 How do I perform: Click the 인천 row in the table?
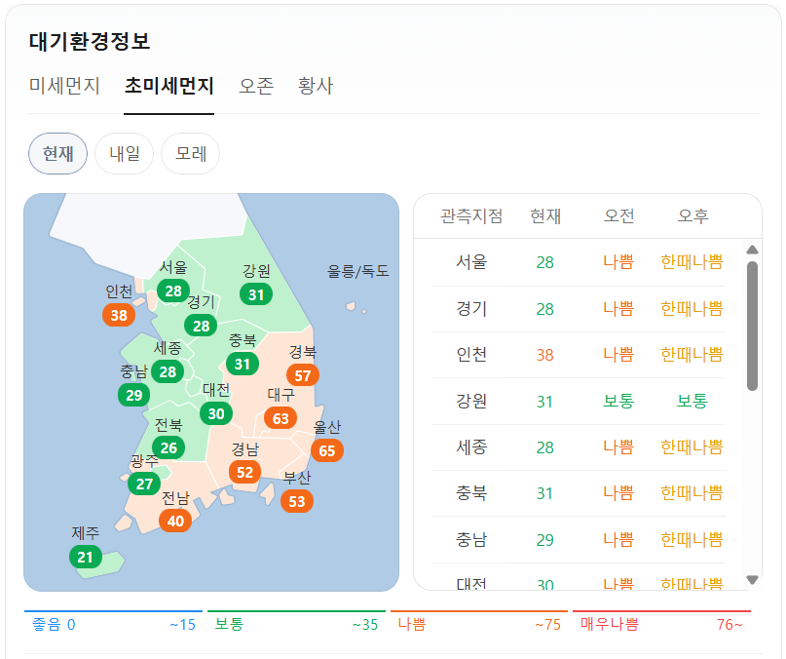(579, 355)
